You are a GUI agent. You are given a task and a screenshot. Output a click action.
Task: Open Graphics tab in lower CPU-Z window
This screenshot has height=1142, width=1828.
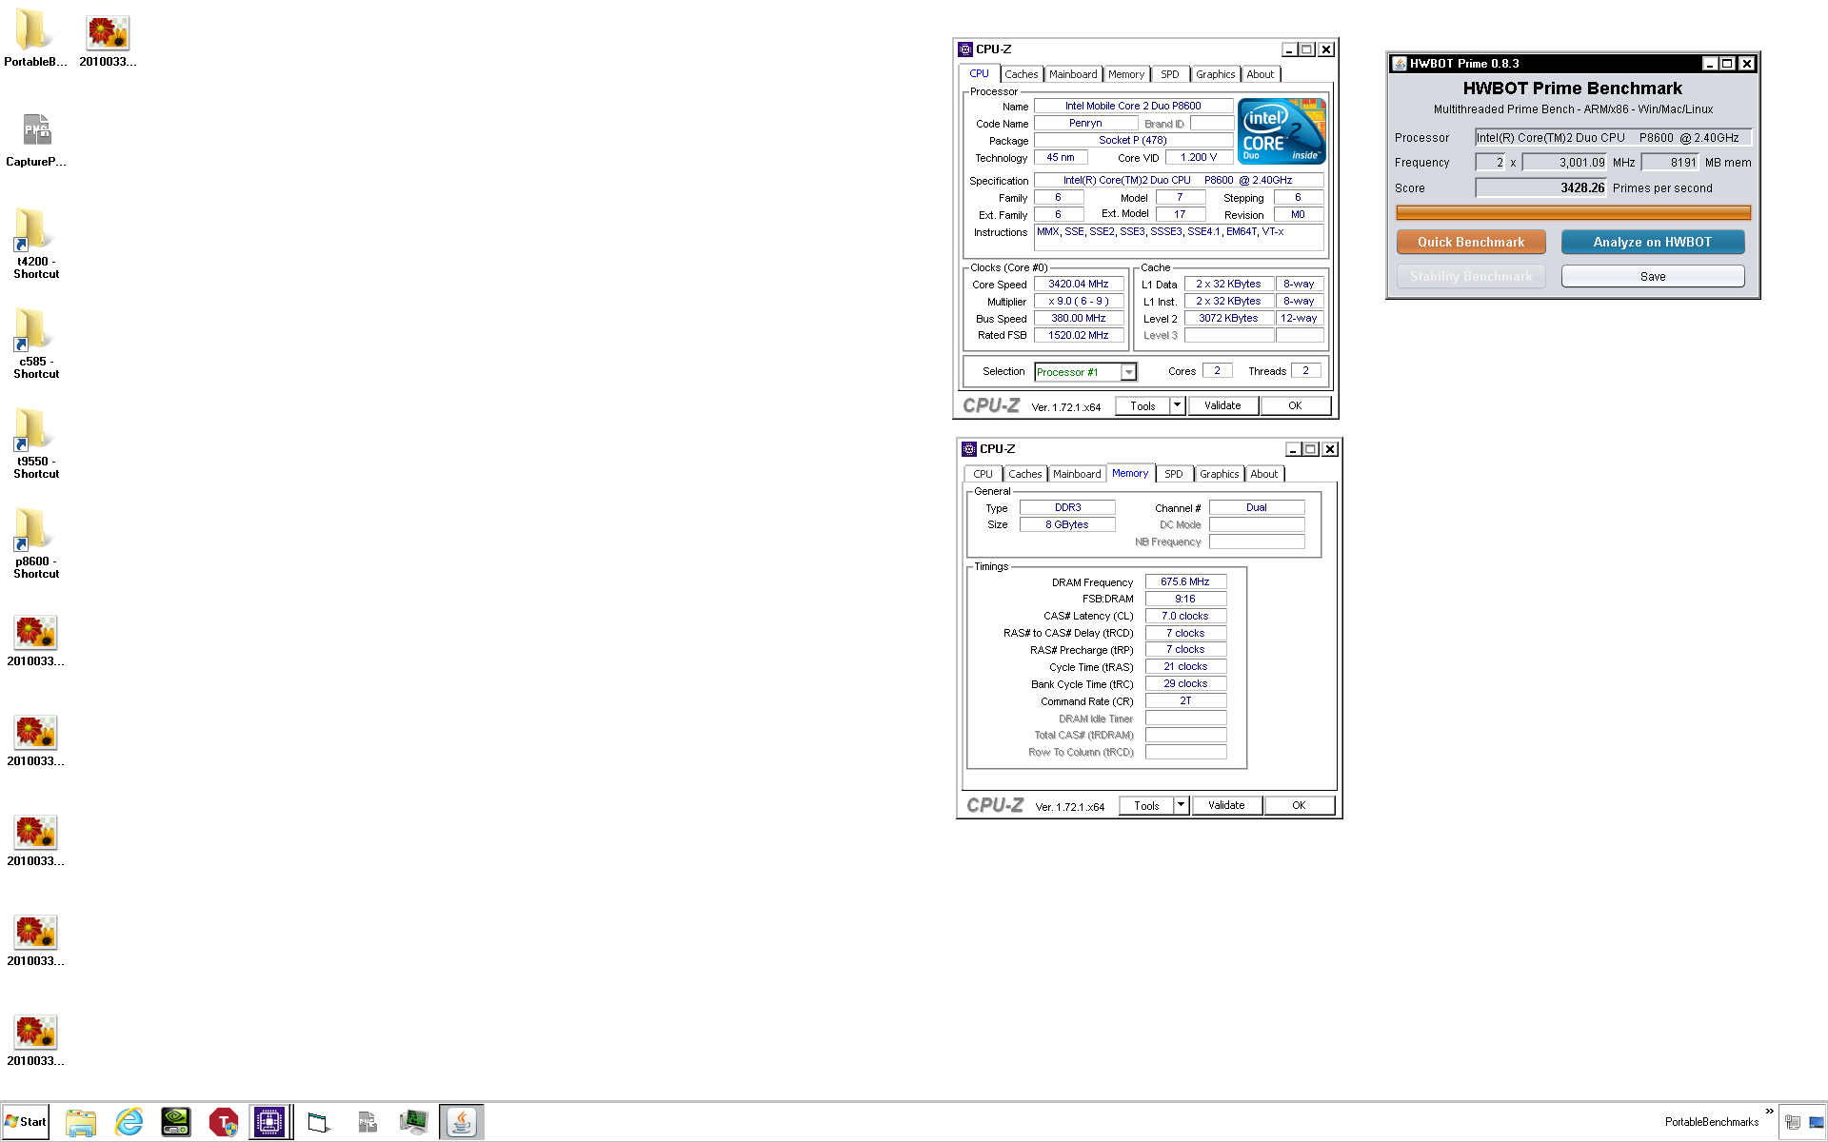tap(1219, 474)
